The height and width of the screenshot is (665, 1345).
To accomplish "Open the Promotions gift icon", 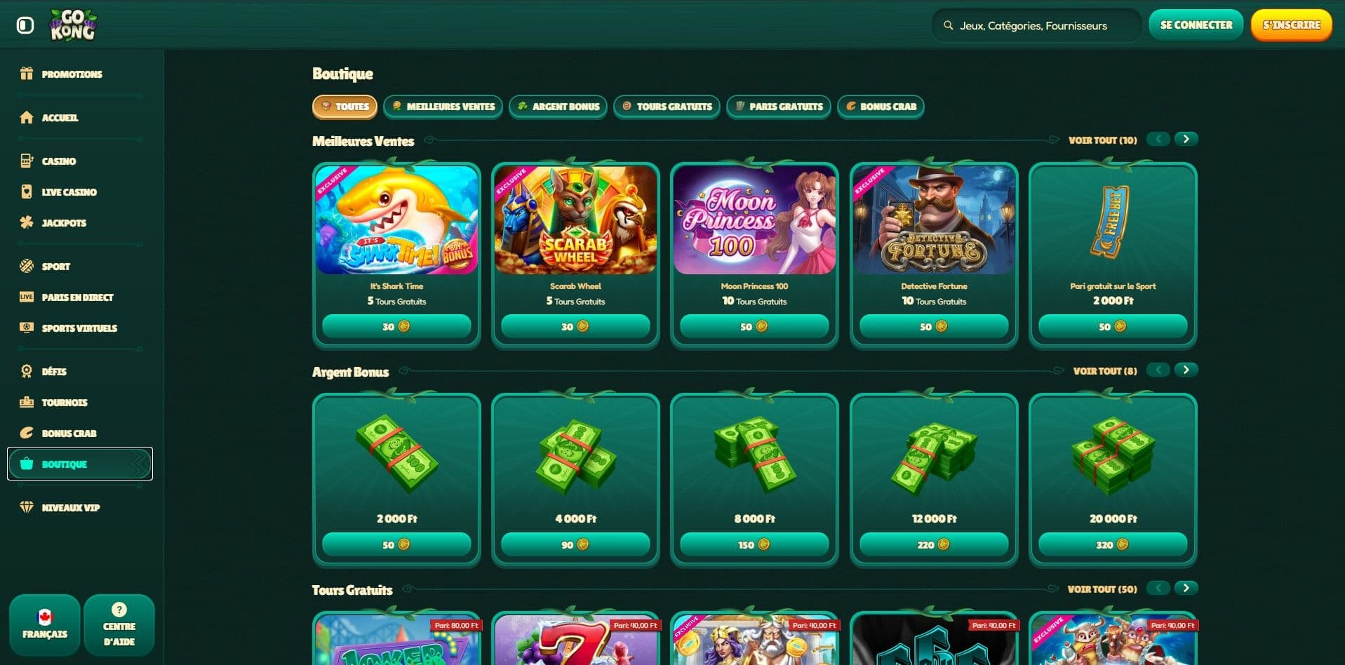I will click(x=27, y=74).
